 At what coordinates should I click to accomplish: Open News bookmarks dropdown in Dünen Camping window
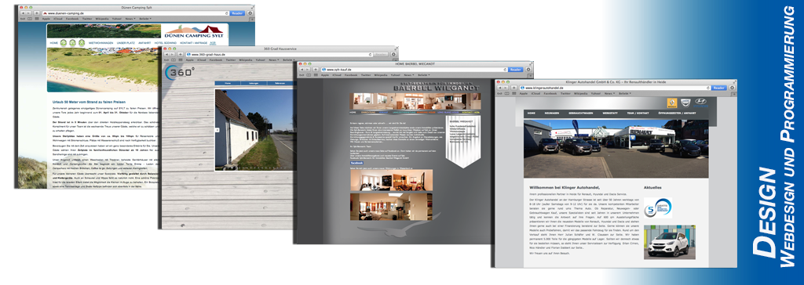130,19
